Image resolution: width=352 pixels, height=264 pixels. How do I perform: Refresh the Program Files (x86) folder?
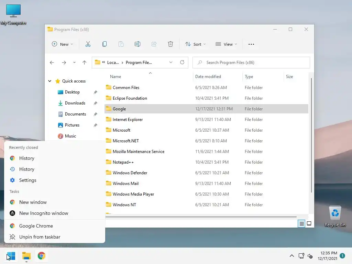coord(182,62)
